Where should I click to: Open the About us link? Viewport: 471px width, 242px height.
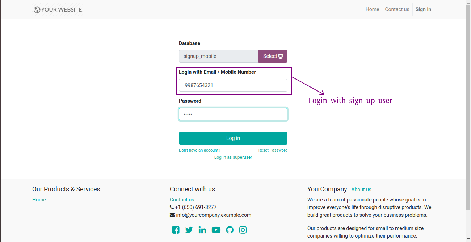point(361,190)
